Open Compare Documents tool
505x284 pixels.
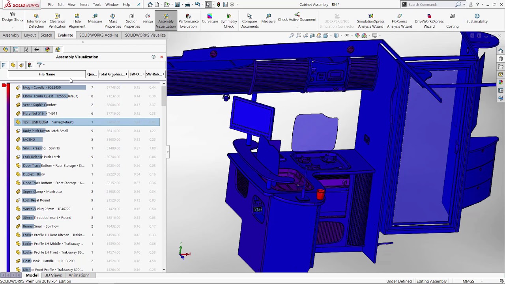click(x=249, y=21)
